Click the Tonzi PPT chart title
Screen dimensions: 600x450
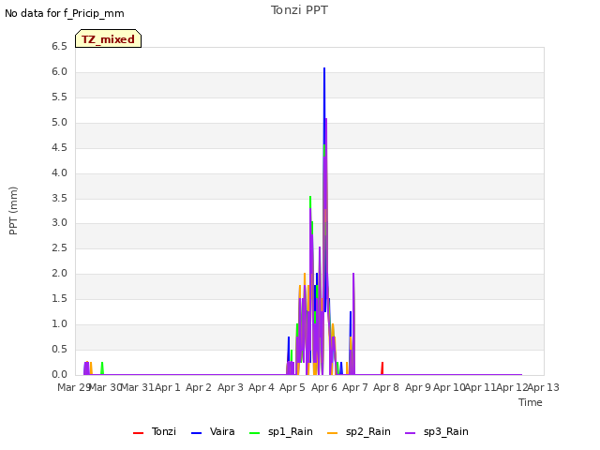click(299, 10)
